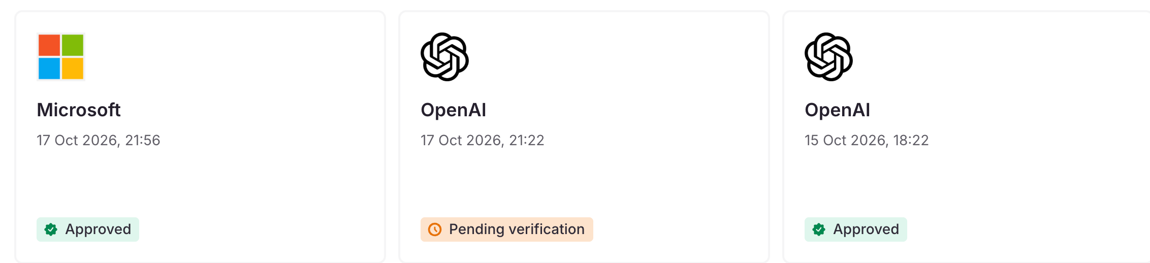Click the Approved status badge on Microsoft card
1150x263 pixels.
coord(88,229)
